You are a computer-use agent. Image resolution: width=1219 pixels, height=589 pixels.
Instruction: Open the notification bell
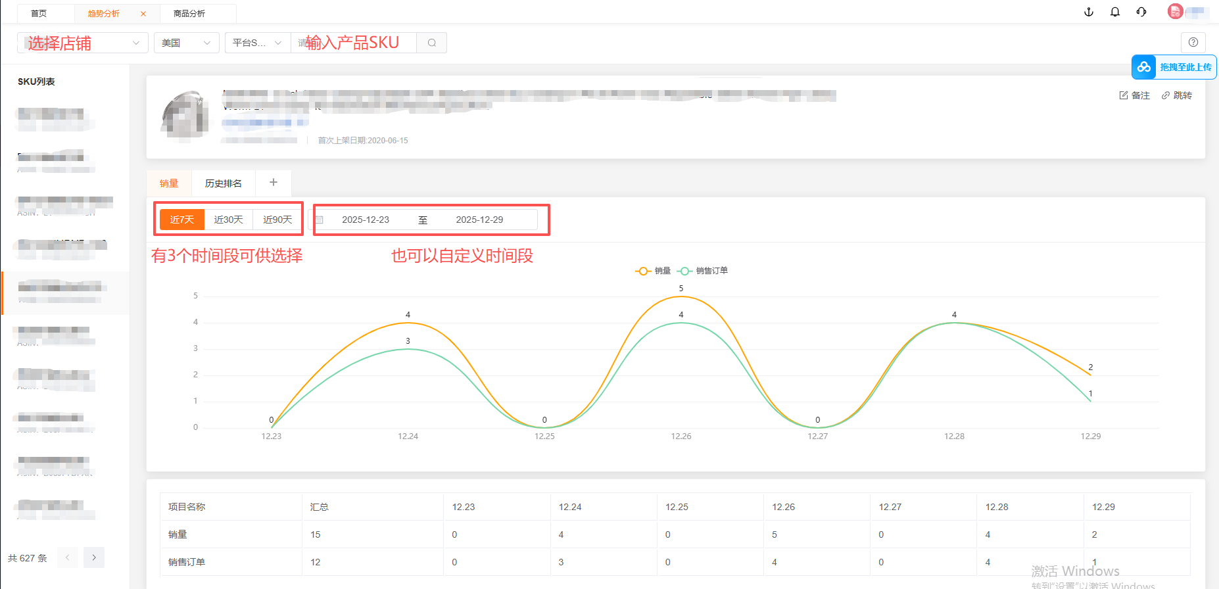(x=1115, y=12)
